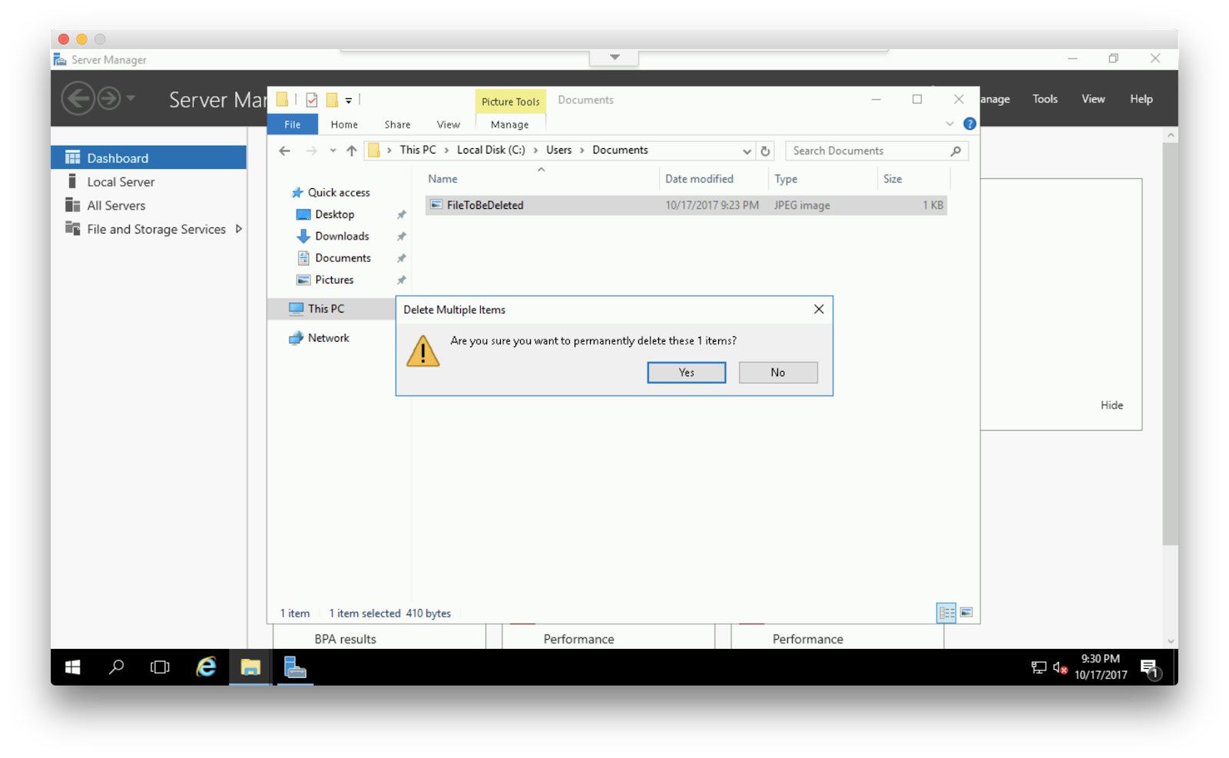1229x758 pixels.
Task: Expand File and Storage Services in Server Manager
Action: pos(239,229)
